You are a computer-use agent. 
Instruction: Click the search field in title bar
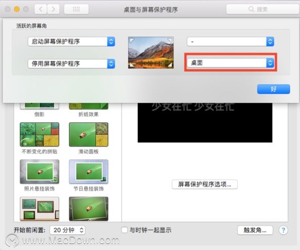pos(263,9)
